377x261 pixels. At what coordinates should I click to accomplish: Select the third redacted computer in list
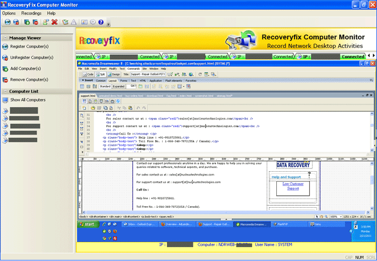22,126
